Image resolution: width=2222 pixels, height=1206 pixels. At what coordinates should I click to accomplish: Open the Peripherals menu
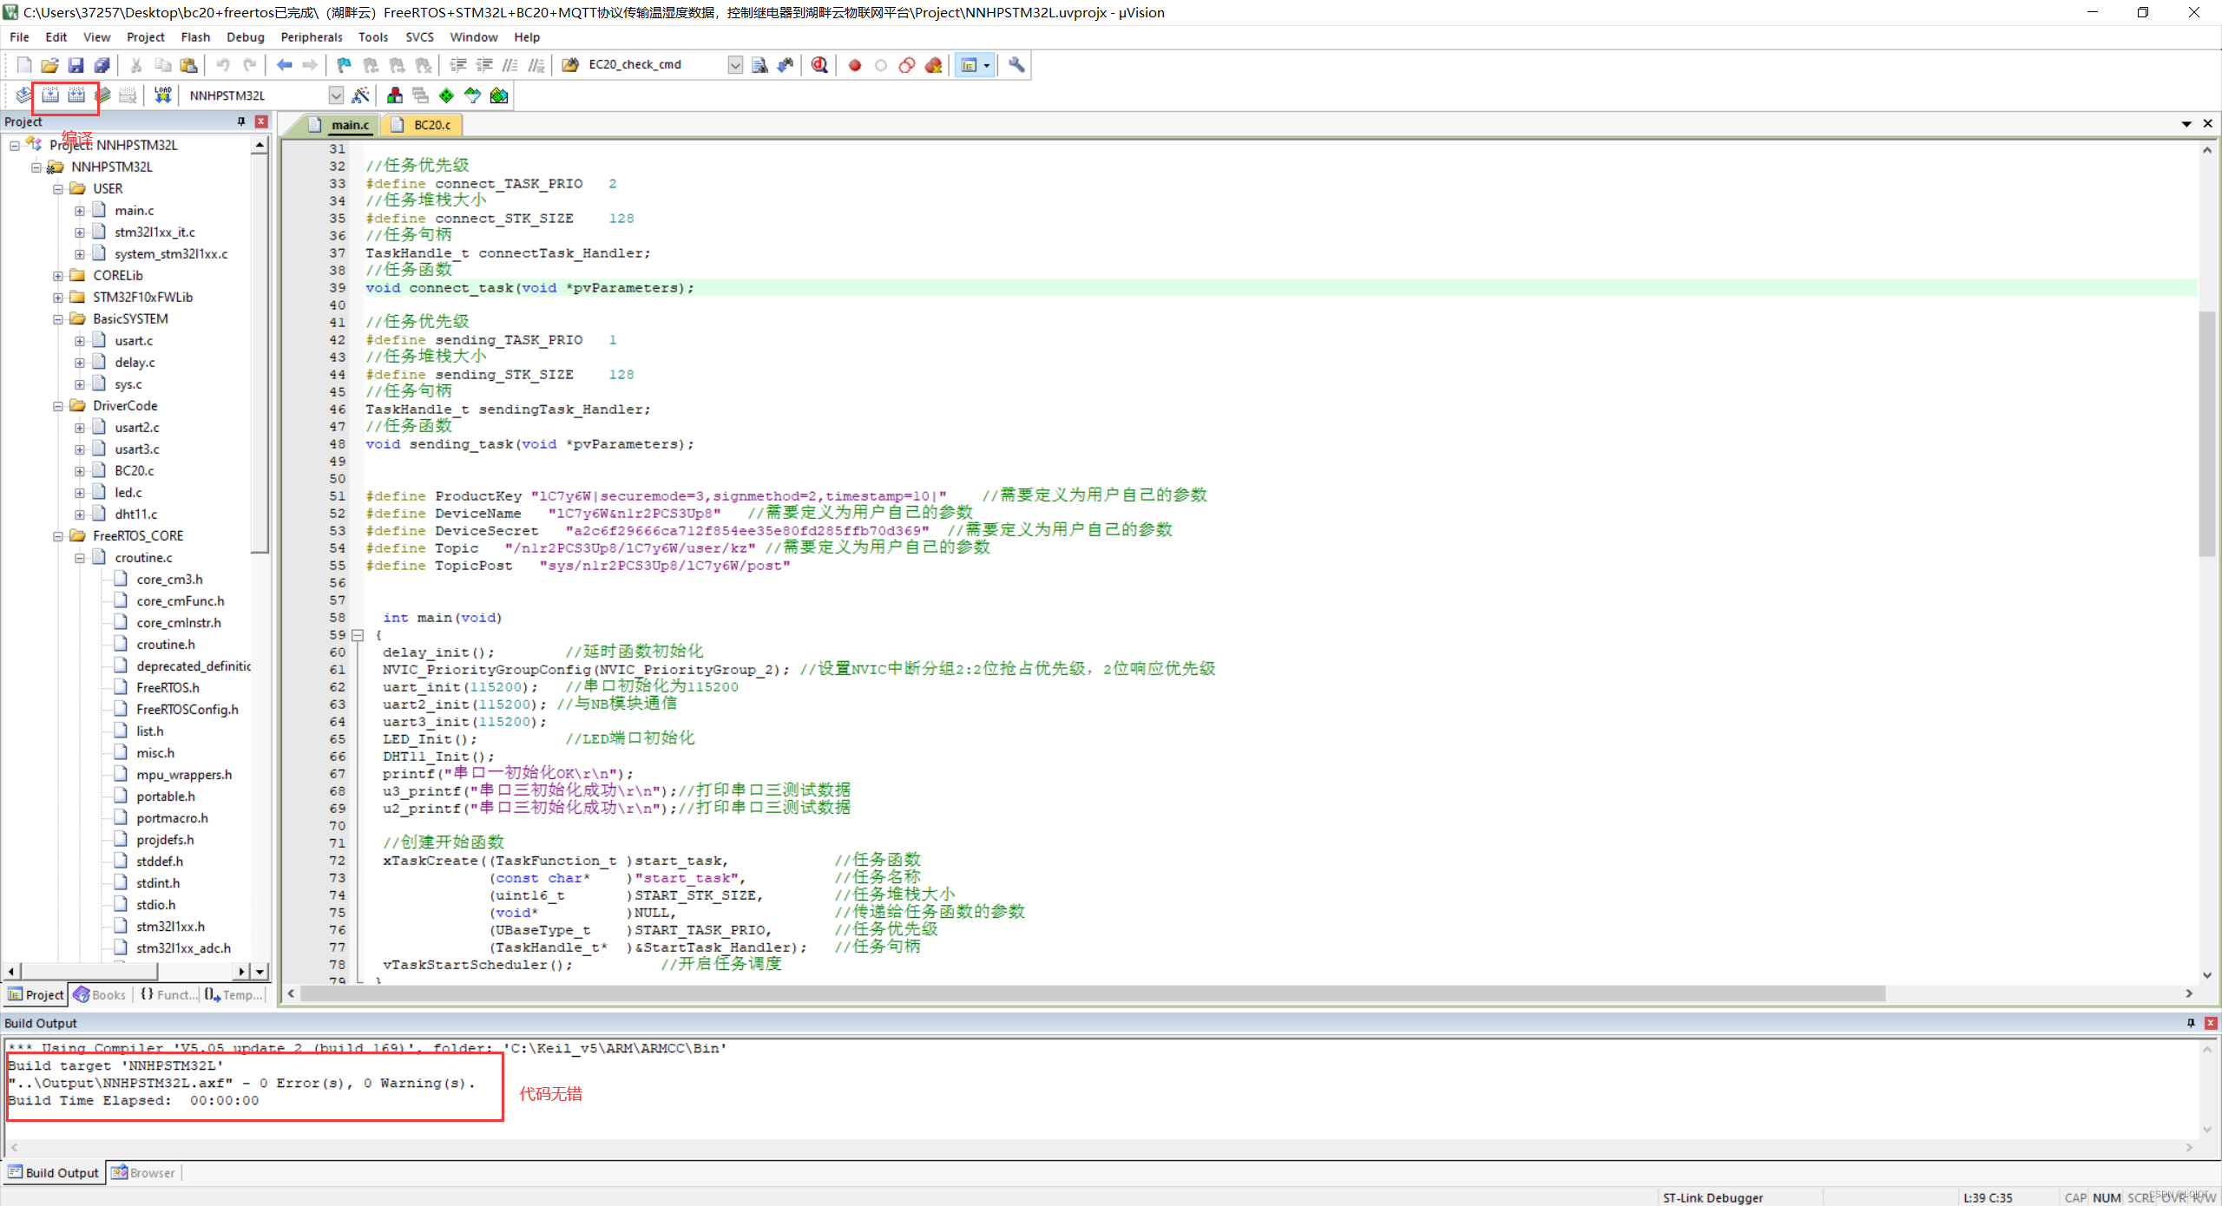311,37
